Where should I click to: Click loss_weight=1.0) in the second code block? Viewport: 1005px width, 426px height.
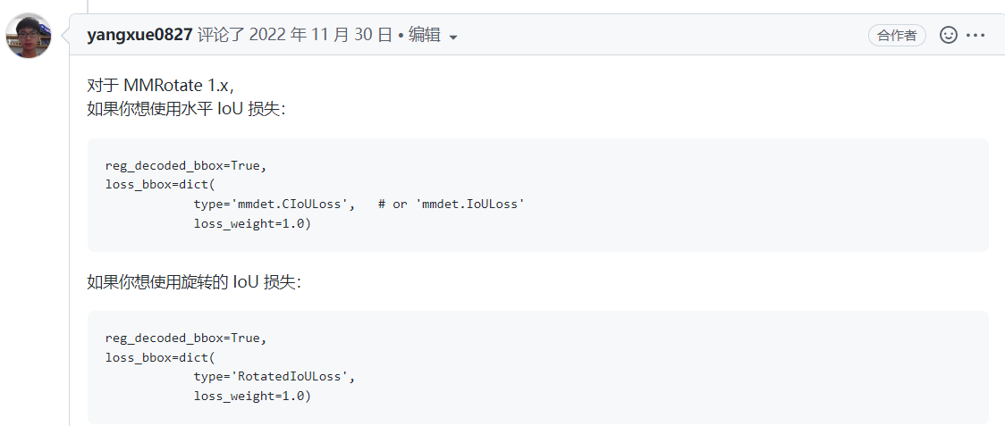pos(252,396)
